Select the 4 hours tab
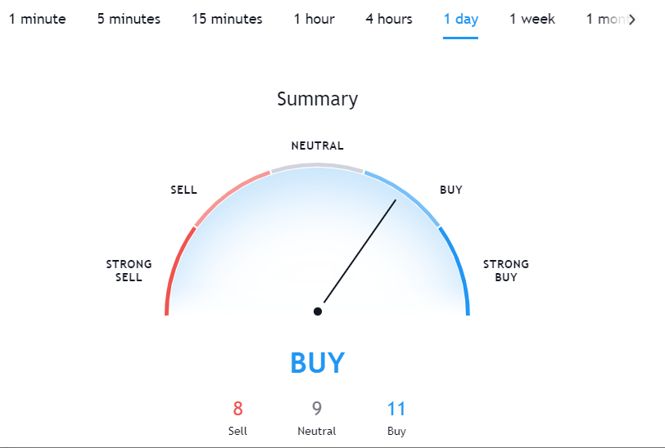Viewport: 665px width, 448px height. (389, 19)
